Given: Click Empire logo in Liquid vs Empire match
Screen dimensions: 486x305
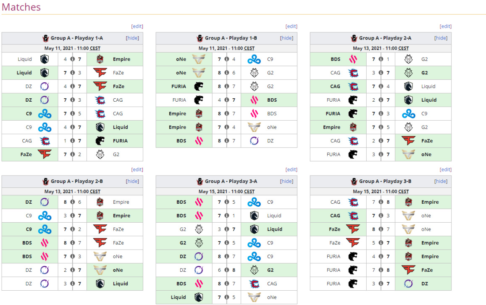Looking at the screenshot, I should (x=100, y=59).
